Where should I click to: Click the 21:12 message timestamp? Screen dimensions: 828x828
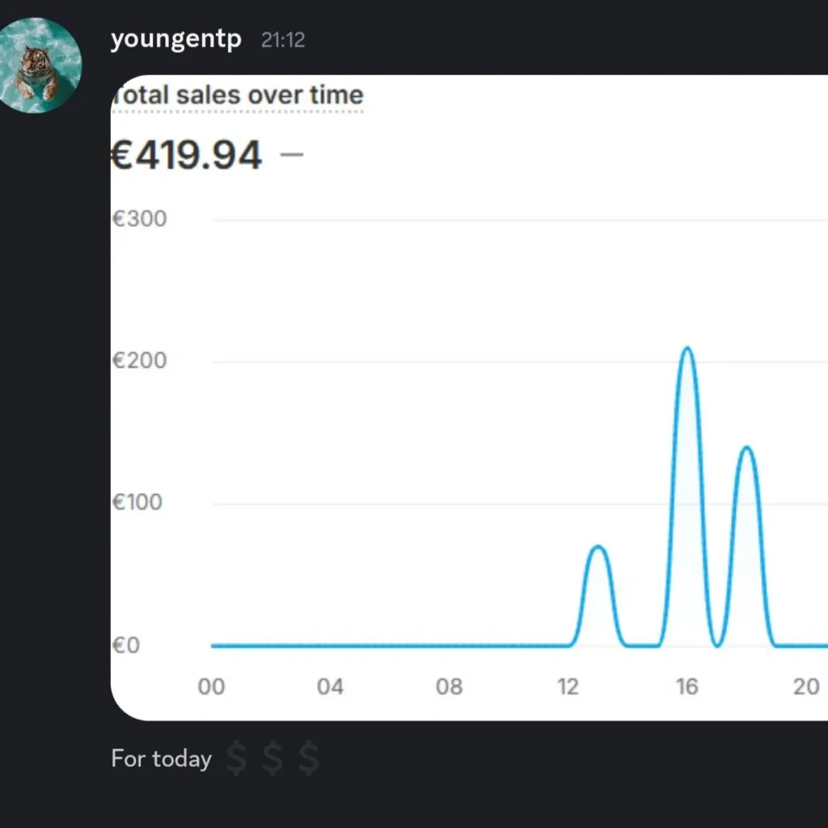pos(283,40)
